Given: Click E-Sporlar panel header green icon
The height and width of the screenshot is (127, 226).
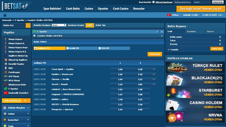Looking at the screenshot, I should point(35,31).
